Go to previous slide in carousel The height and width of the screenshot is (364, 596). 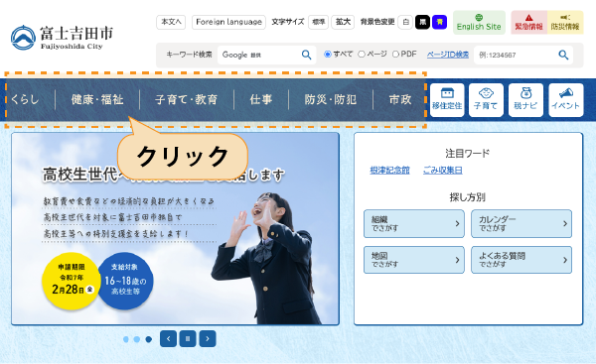169,338
